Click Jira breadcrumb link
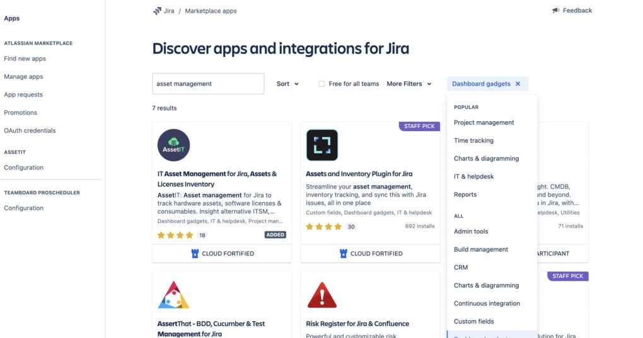The width and height of the screenshot is (643, 338). tap(169, 11)
